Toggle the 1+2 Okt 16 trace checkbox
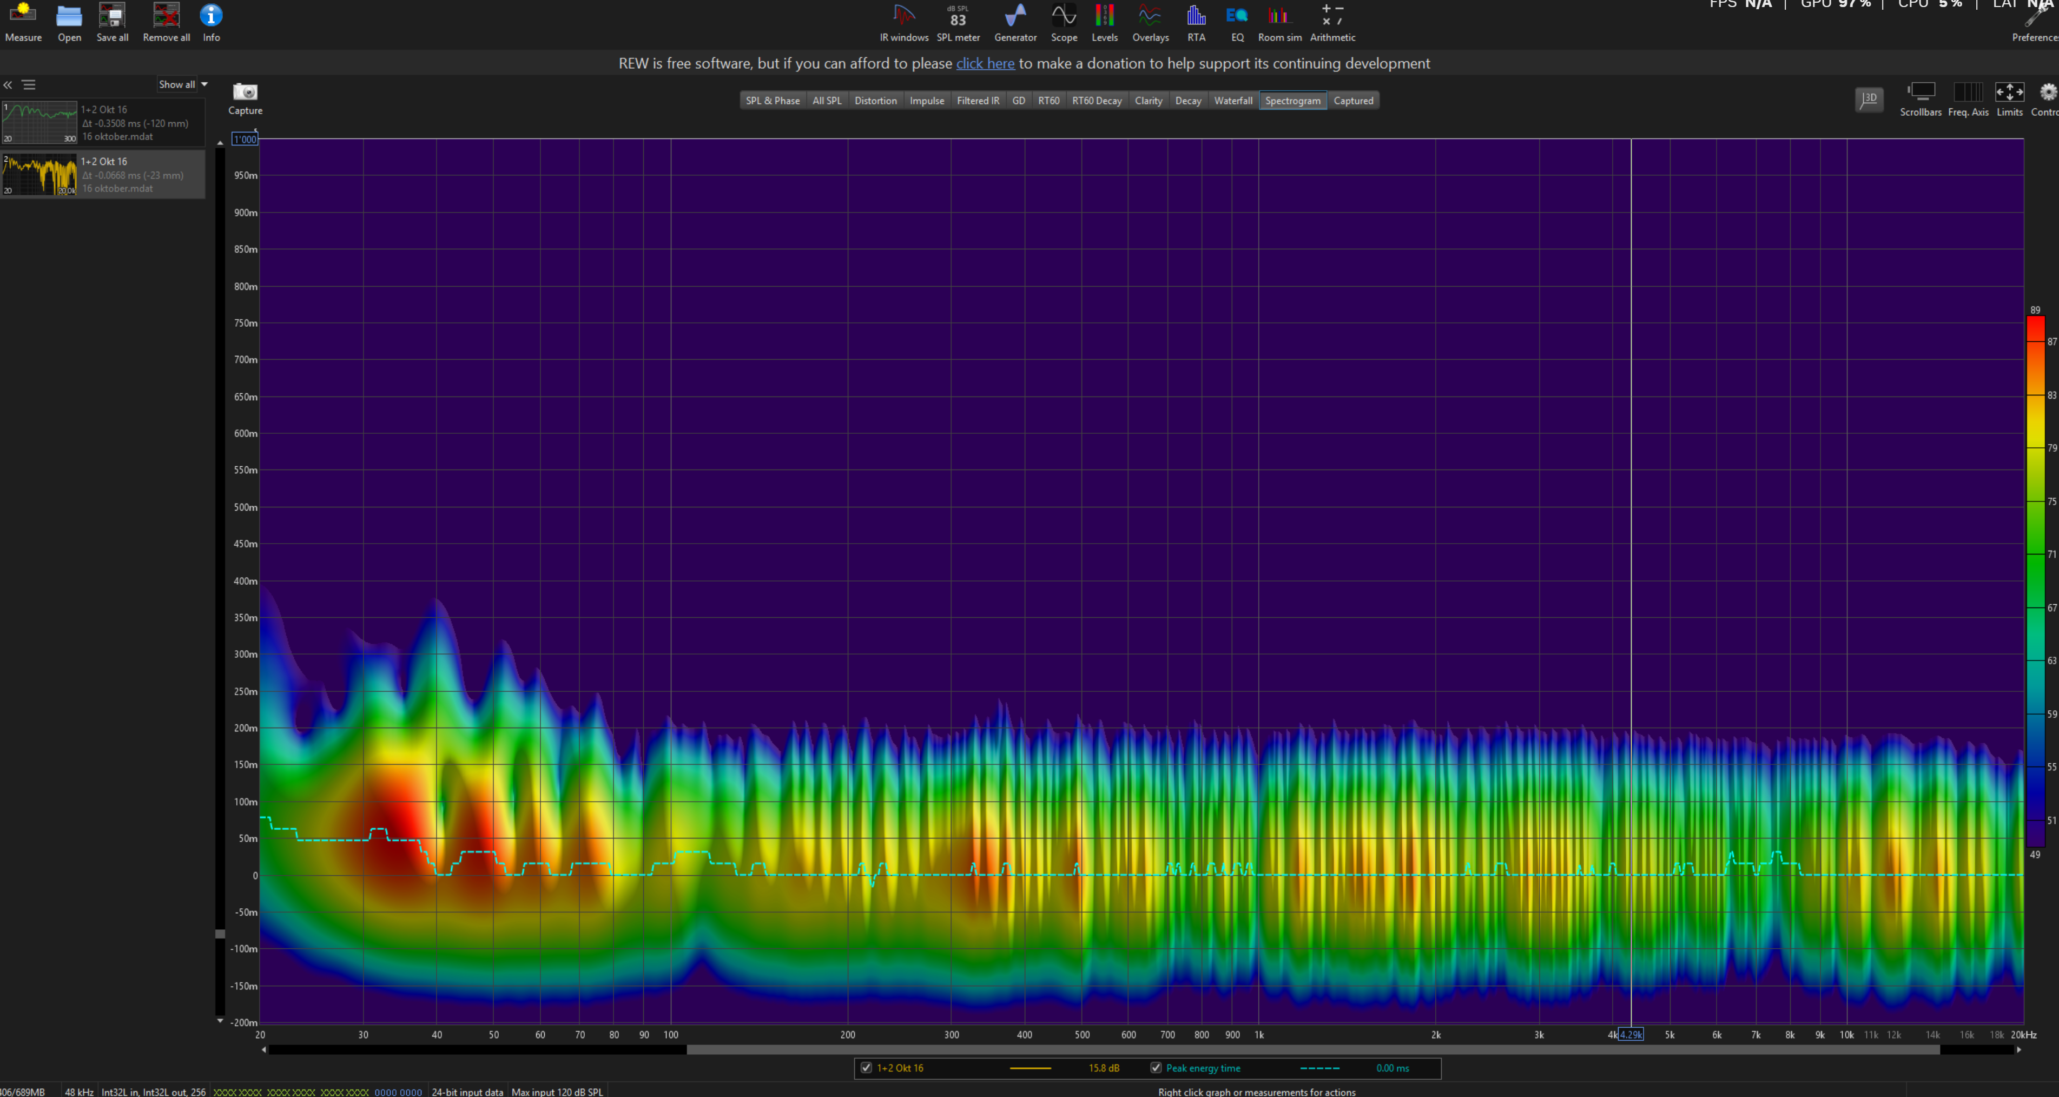Viewport: 2059px width, 1097px height. (866, 1067)
